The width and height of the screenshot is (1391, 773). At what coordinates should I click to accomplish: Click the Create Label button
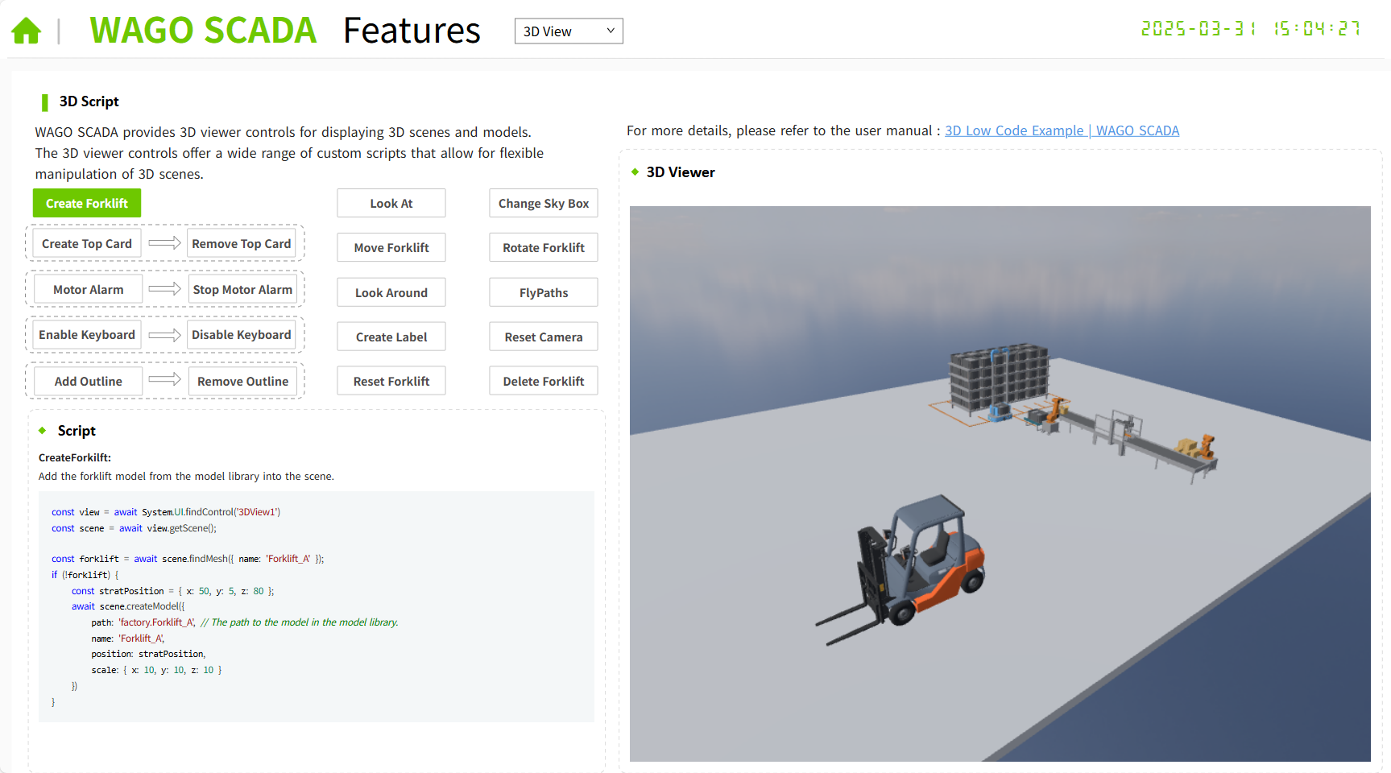pos(391,337)
